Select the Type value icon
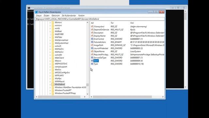This screenshot has height=118, width=209. coord(92,64)
